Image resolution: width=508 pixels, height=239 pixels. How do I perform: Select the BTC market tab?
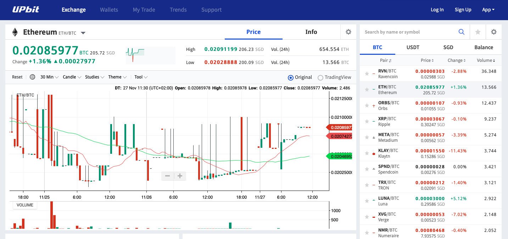point(378,47)
